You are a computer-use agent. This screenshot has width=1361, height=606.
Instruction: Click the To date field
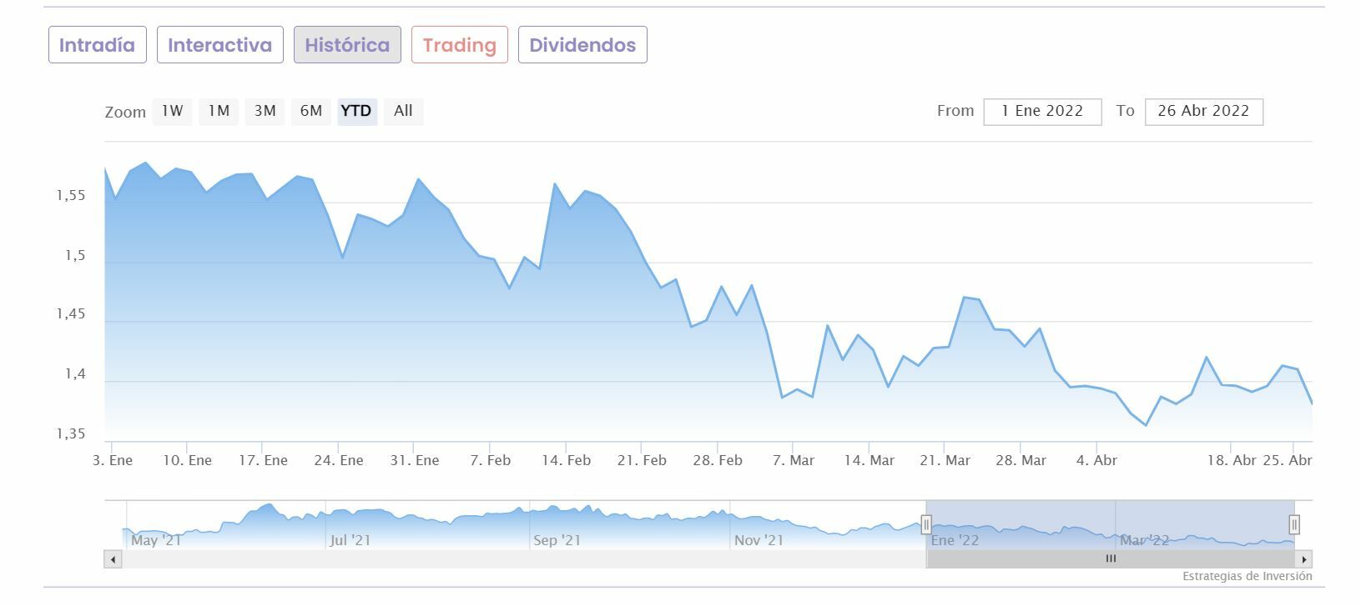1203,112
